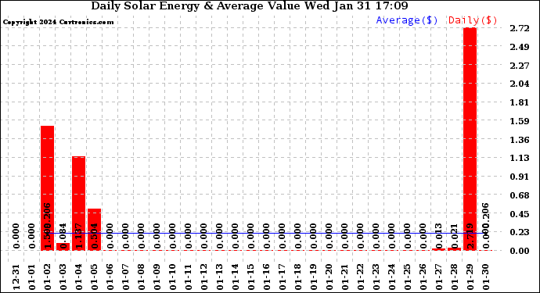Screen dimensions: 540x293
Task: Click the 2.04 y-axis label
Action: click(520, 84)
